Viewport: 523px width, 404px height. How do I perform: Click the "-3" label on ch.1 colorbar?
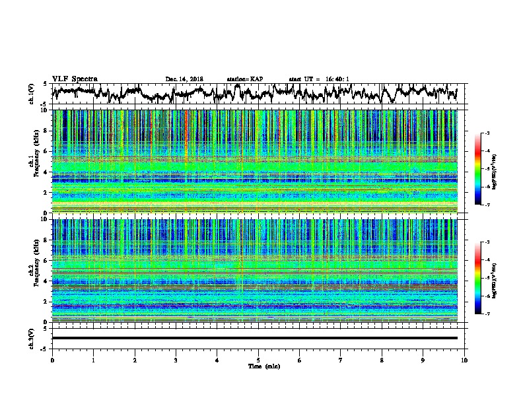[x=487, y=133]
